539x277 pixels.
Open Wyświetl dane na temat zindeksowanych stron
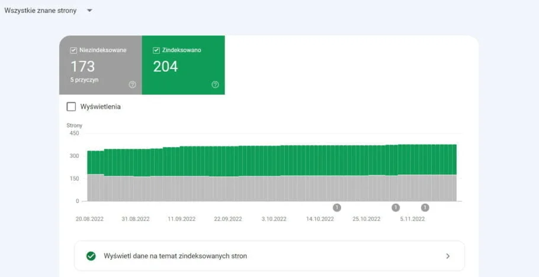click(x=269, y=256)
